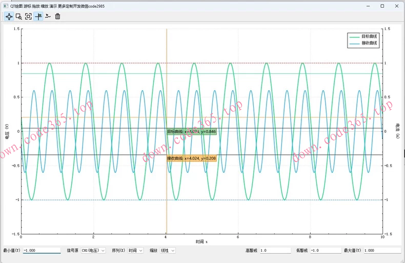Toggle the cursor marker tool
The width and height of the screenshot is (405, 263).
pos(38,16)
